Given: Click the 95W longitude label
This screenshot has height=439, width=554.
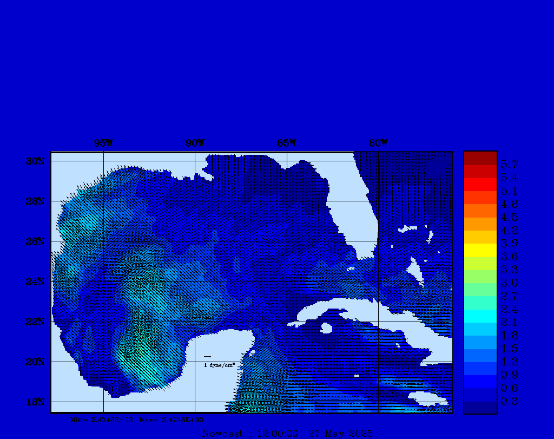Looking at the screenshot, I should coord(103,143).
